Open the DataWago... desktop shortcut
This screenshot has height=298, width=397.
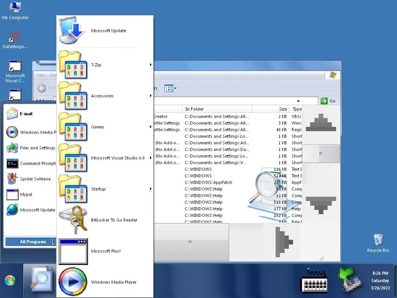(x=15, y=40)
